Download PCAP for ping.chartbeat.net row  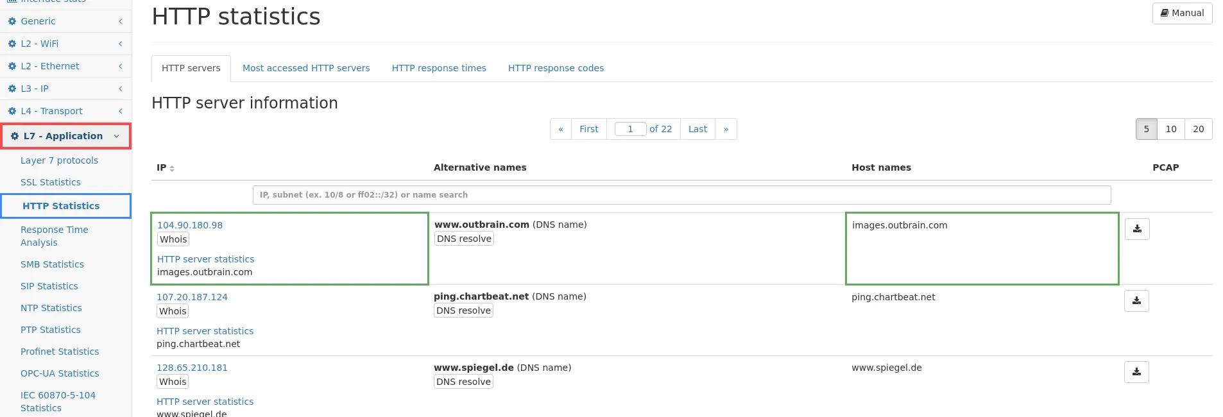pyautogui.click(x=1136, y=301)
